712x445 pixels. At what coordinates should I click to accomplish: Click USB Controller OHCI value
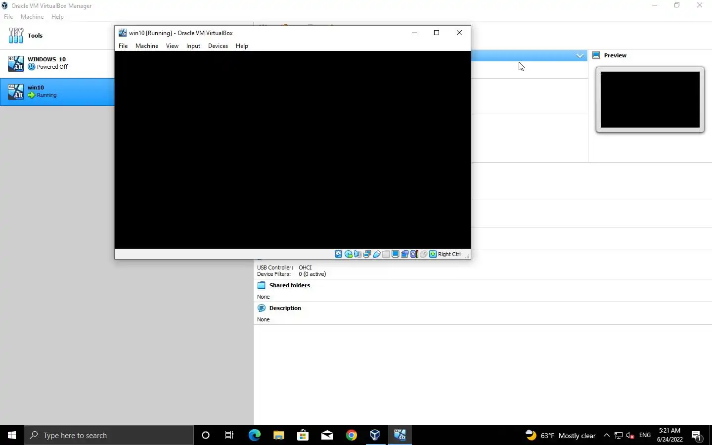305,267
